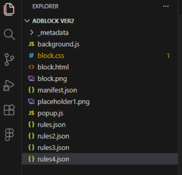Open block.css file
The height and width of the screenshot is (175, 182).
coord(100,56)
